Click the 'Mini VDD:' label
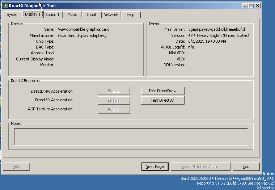The image size is (275, 190). click(x=177, y=53)
